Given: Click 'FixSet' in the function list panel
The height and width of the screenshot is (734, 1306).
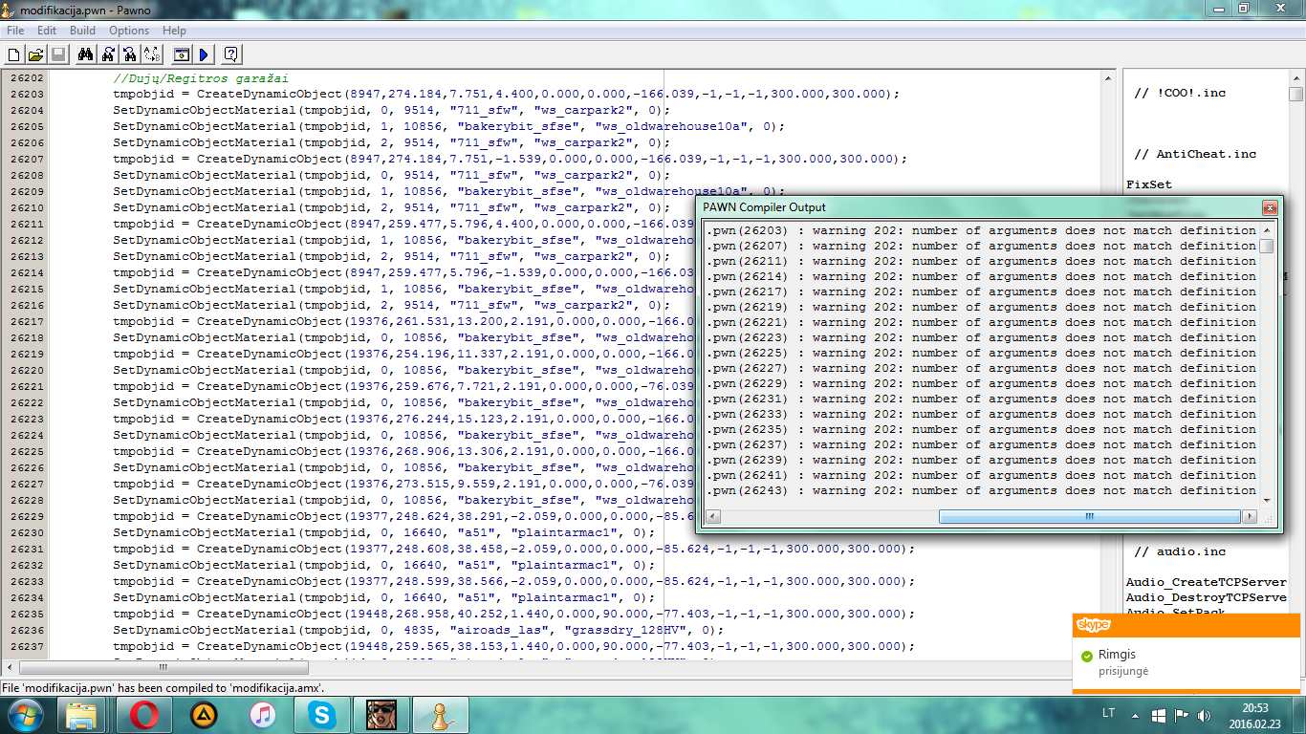Looking at the screenshot, I should click(x=1148, y=184).
